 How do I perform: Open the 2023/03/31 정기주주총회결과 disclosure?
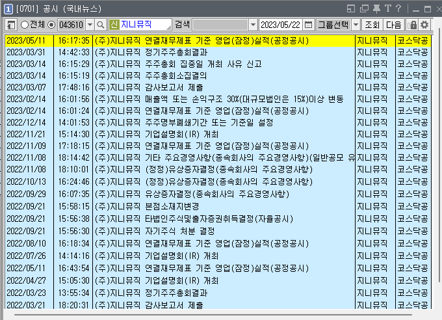pos(218,52)
